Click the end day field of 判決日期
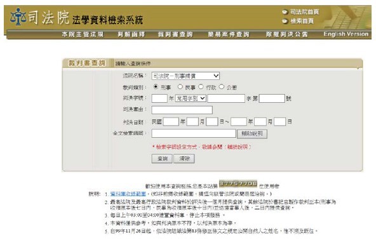The height and width of the screenshot is (240, 376). coord(280,121)
